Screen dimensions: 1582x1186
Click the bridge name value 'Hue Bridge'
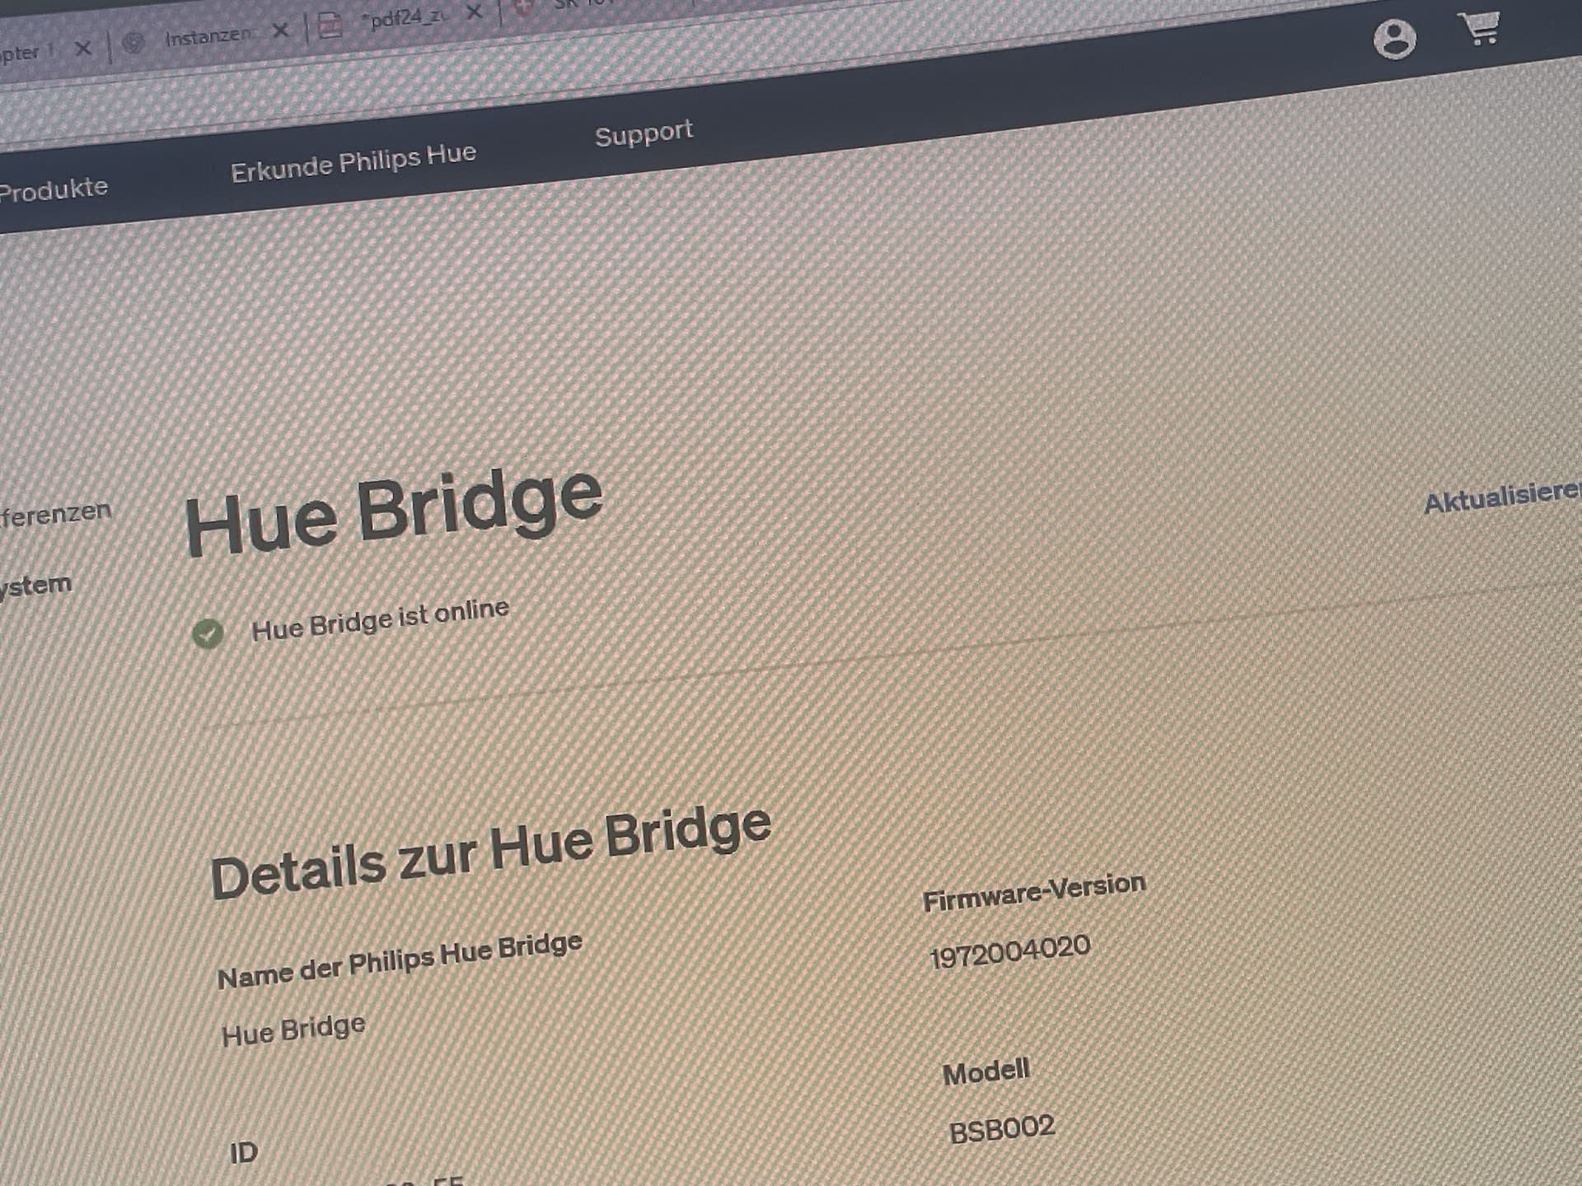pyautogui.click(x=293, y=1030)
